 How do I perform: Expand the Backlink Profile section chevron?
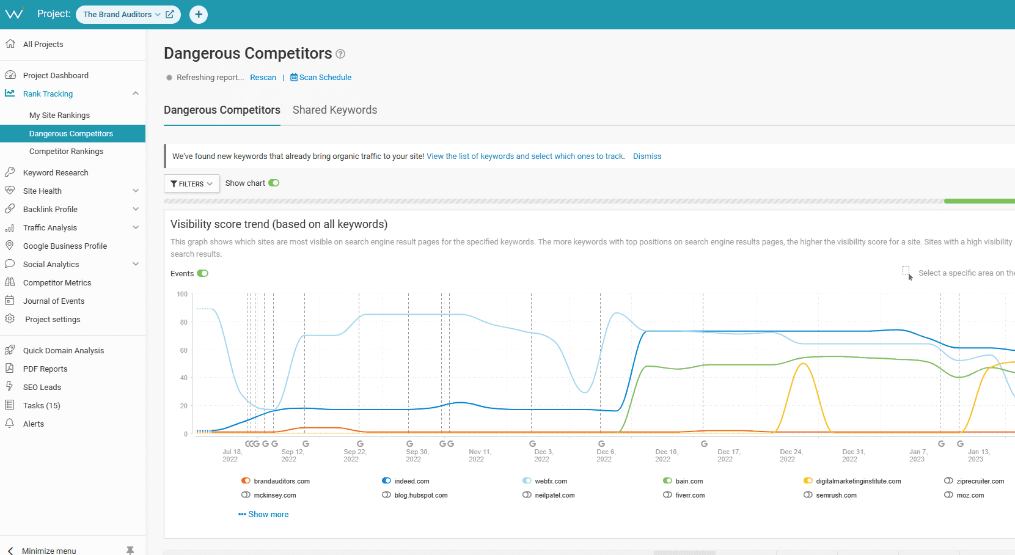[x=136, y=209]
